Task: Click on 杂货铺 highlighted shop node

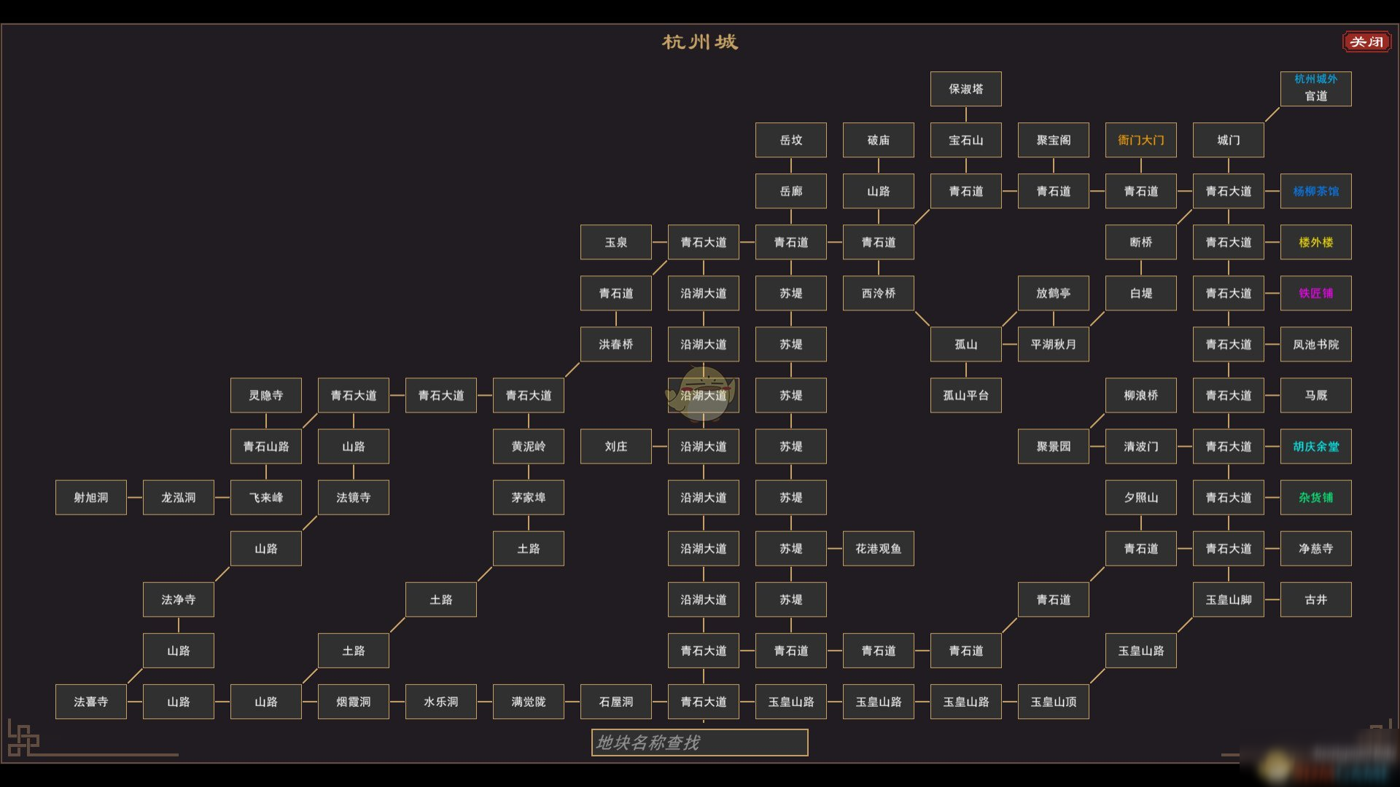Action: (x=1315, y=498)
